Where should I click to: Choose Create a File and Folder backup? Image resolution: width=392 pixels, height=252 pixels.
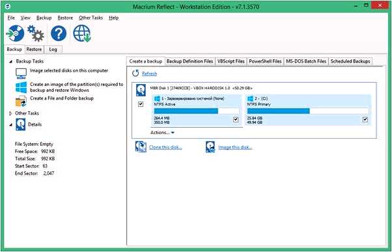tap(62, 98)
